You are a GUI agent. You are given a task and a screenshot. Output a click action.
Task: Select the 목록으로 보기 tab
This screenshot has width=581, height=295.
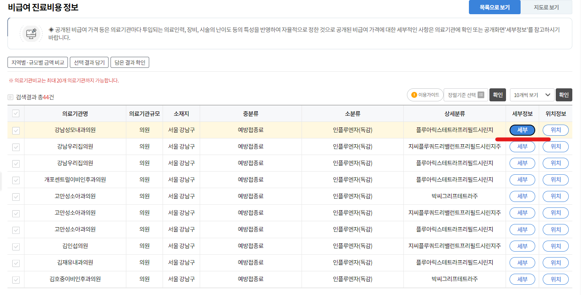click(x=494, y=7)
